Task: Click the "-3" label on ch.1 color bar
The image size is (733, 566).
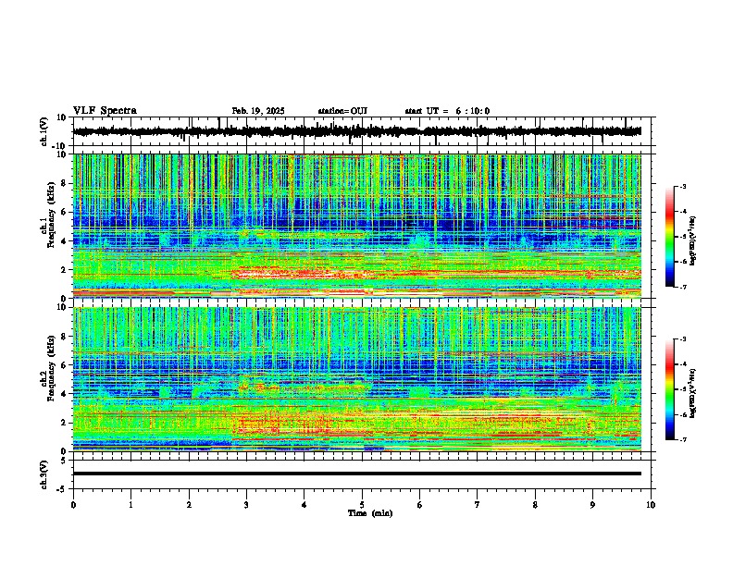Action: pos(683,186)
